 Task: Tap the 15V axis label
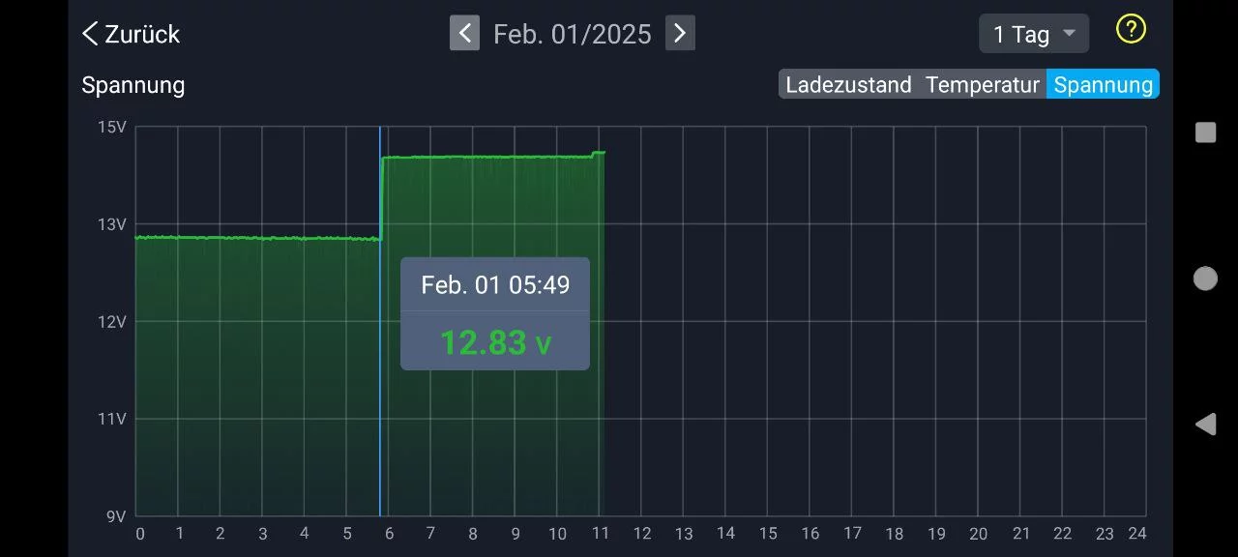click(111, 127)
